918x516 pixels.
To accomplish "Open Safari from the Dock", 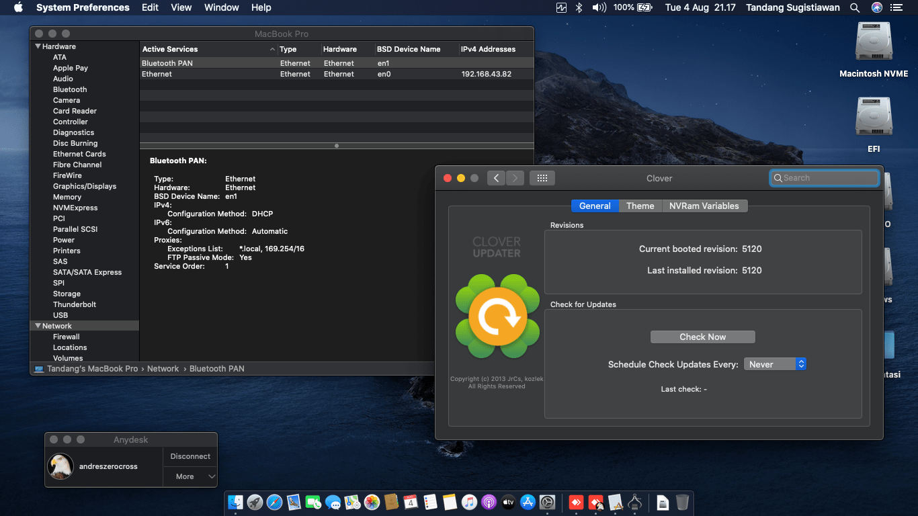I will [274, 502].
